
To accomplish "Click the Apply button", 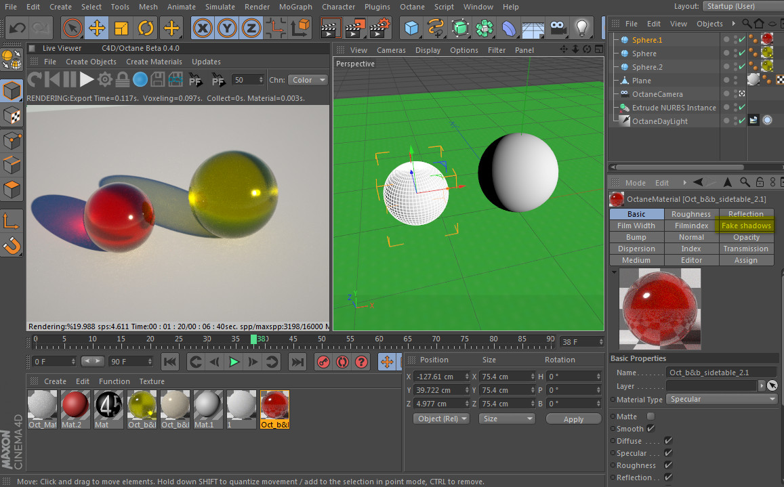I will (x=573, y=419).
